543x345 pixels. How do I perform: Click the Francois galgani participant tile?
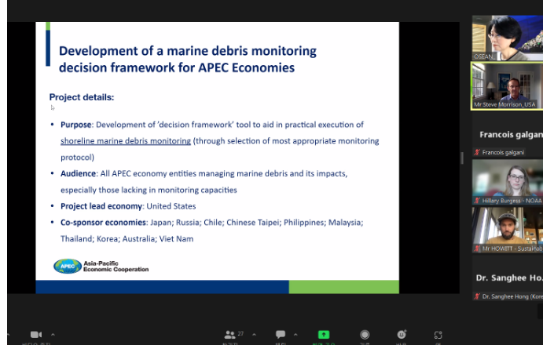(508, 135)
